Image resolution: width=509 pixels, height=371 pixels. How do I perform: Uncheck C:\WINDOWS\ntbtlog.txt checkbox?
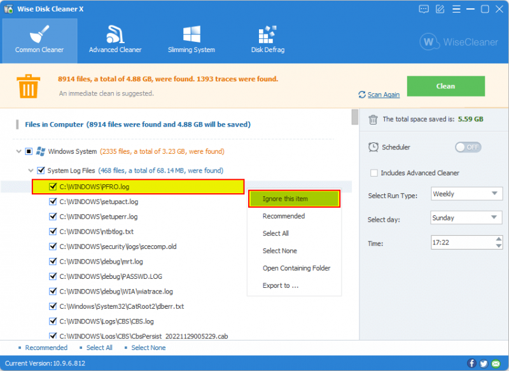click(x=53, y=231)
